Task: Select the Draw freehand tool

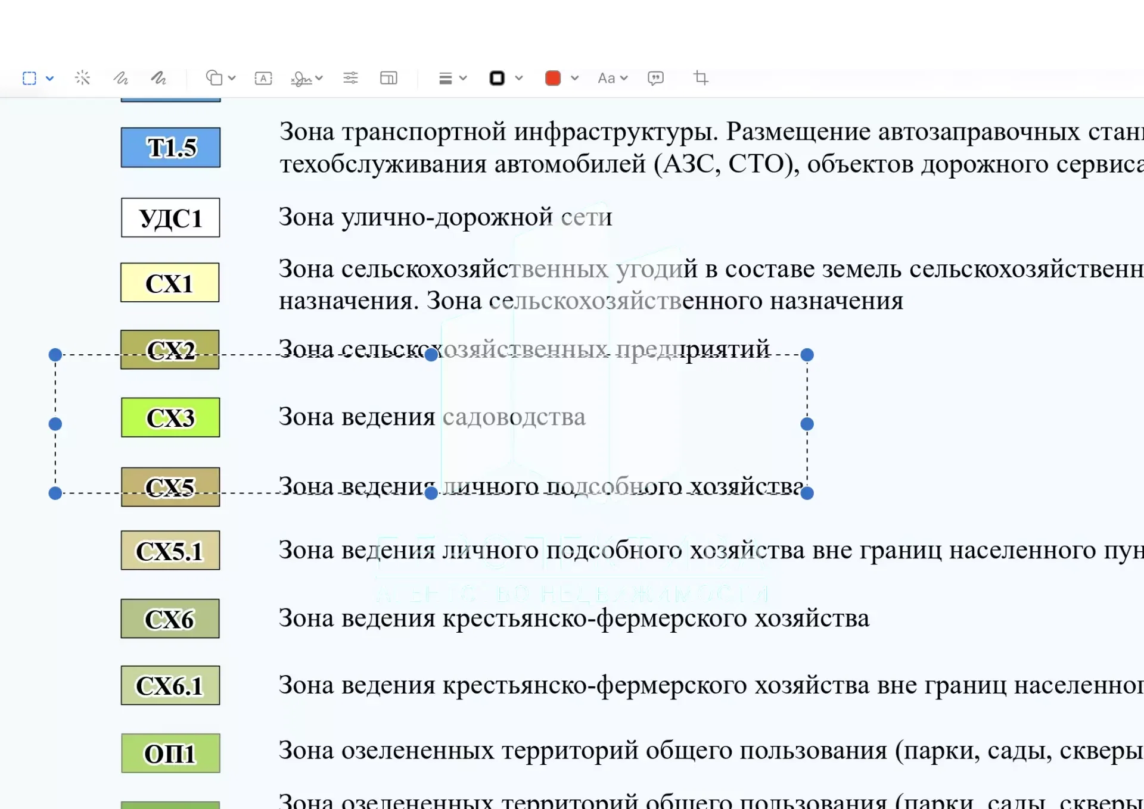Action: (158, 78)
